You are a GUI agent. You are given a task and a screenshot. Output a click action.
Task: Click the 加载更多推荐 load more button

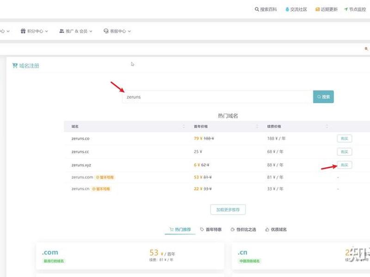pyautogui.click(x=228, y=210)
